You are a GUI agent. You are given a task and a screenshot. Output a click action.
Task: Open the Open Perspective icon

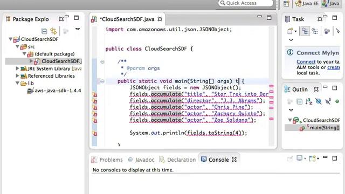click(286, 4)
